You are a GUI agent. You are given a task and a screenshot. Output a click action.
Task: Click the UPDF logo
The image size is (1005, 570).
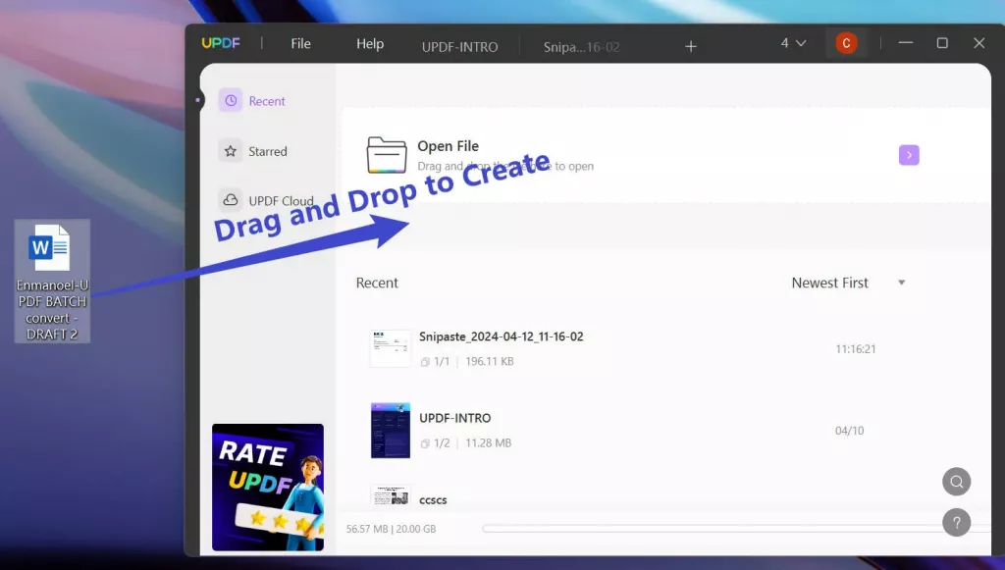(x=221, y=43)
